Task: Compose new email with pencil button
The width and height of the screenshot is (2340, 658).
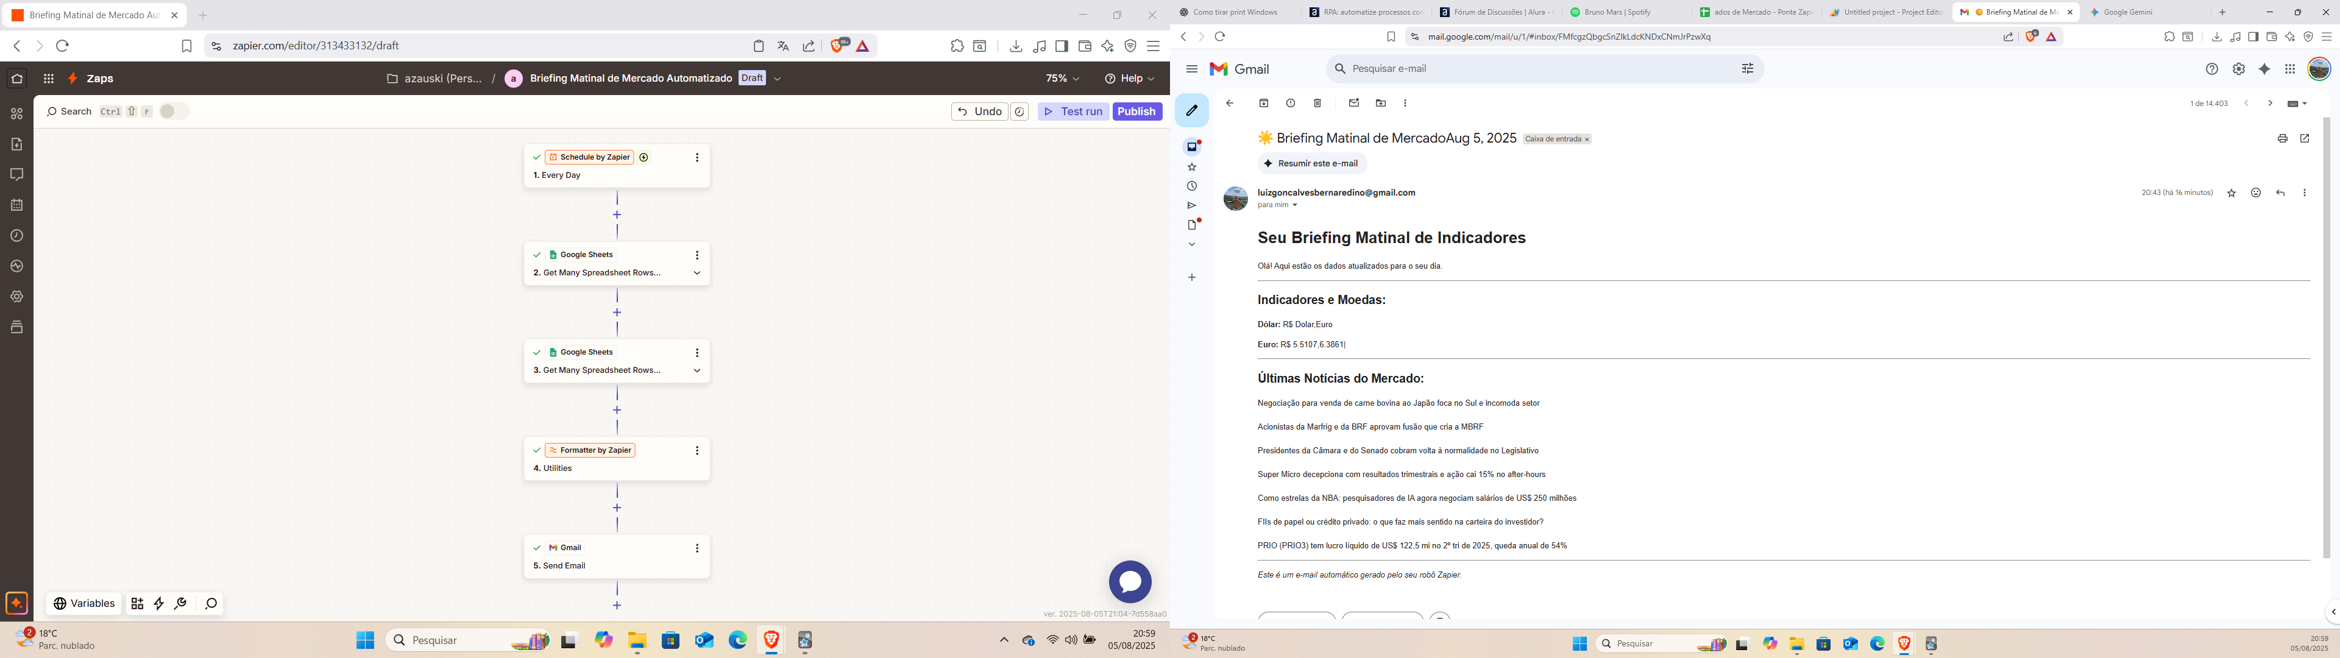Action: pos(1192,111)
